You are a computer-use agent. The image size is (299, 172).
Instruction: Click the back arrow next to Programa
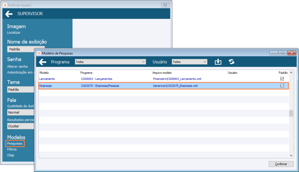coord(43,62)
